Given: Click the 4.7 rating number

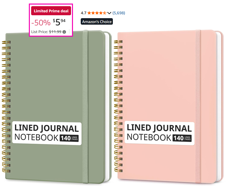Looking at the screenshot, I should [x=84, y=13].
